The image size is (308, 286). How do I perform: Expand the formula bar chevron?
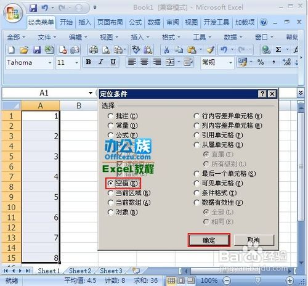click(301, 93)
